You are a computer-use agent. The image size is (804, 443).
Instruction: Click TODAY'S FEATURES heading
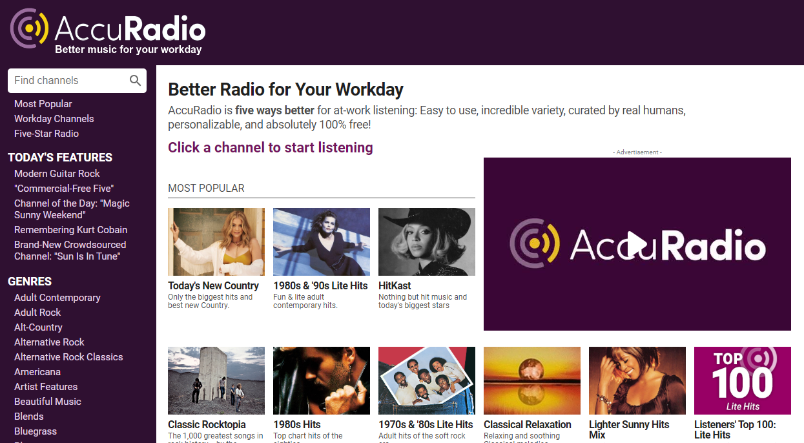point(60,158)
